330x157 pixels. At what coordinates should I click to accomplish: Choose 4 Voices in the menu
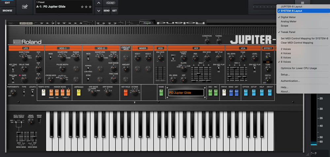tap(285, 53)
